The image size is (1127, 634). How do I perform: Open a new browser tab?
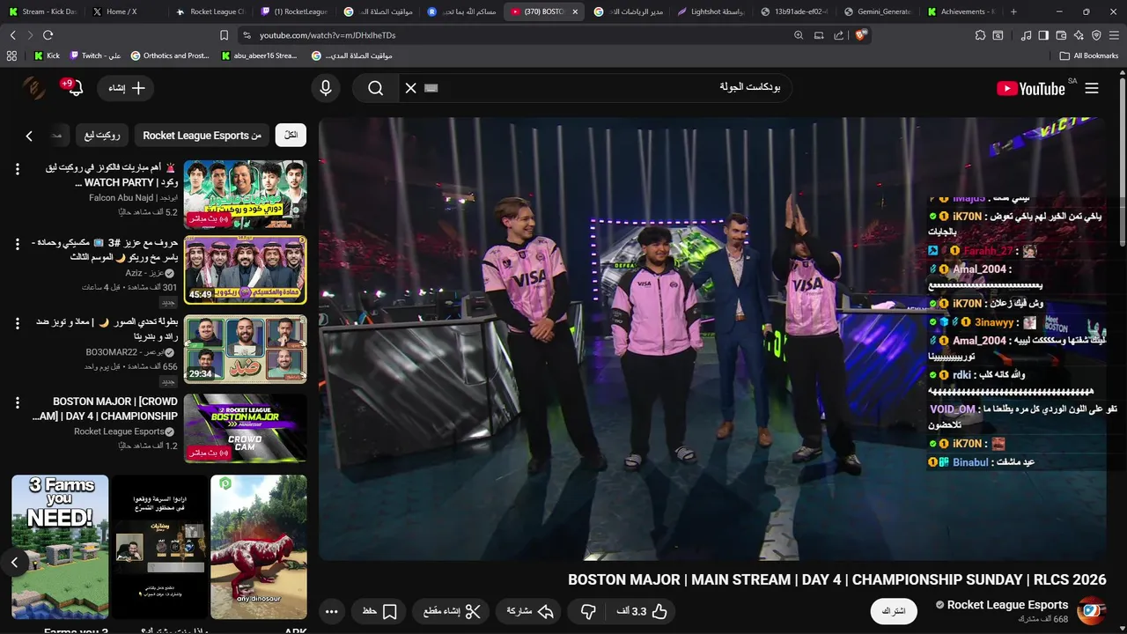click(x=1013, y=11)
